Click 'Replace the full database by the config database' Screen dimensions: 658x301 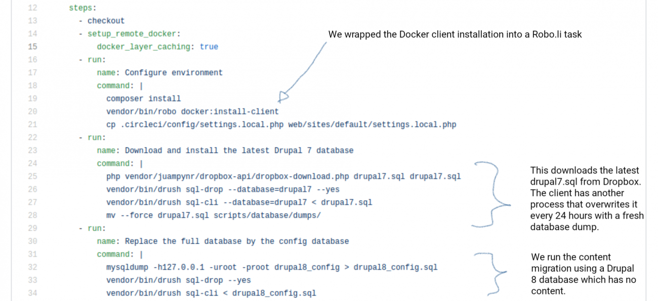[x=237, y=241]
